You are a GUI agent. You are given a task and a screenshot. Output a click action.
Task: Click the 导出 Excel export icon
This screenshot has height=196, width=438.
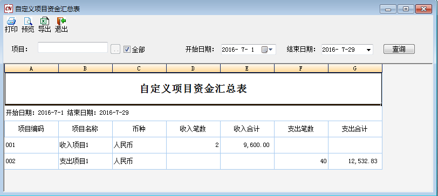[x=45, y=21]
